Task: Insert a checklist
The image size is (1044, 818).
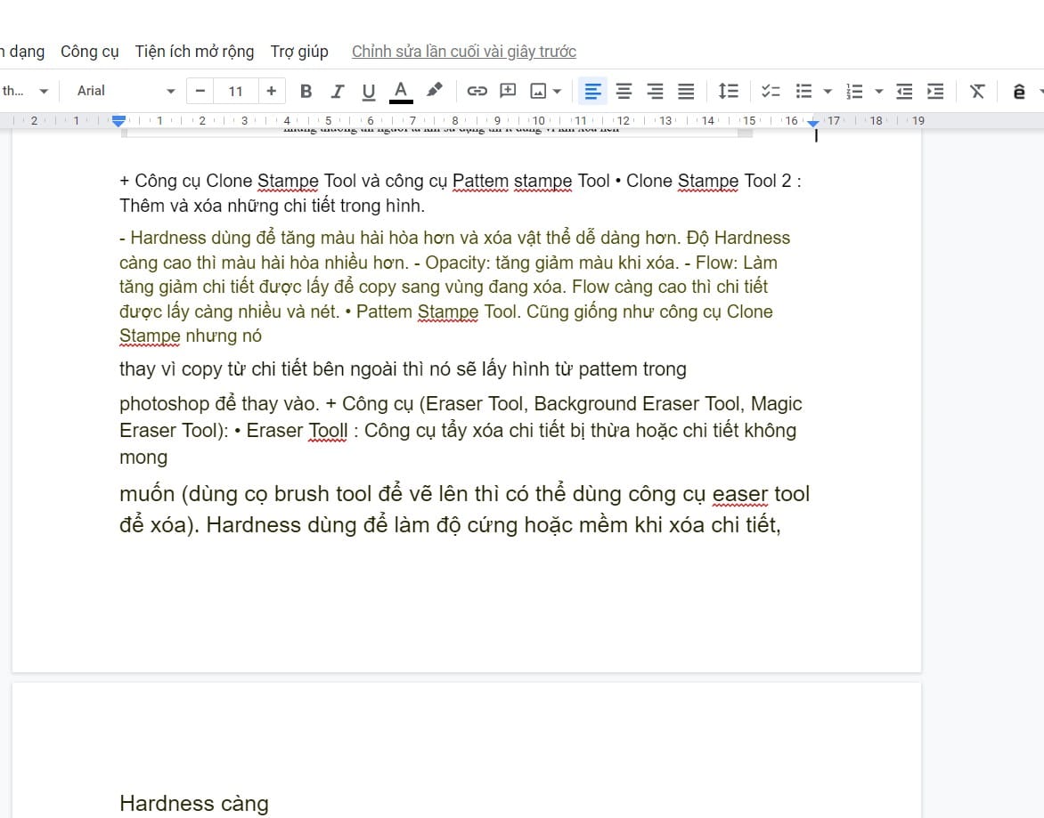Action: click(x=771, y=91)
